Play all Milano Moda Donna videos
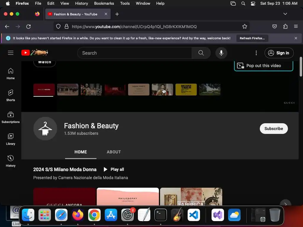The height and width of the screenshot is (227, 303). coord(114,169)
